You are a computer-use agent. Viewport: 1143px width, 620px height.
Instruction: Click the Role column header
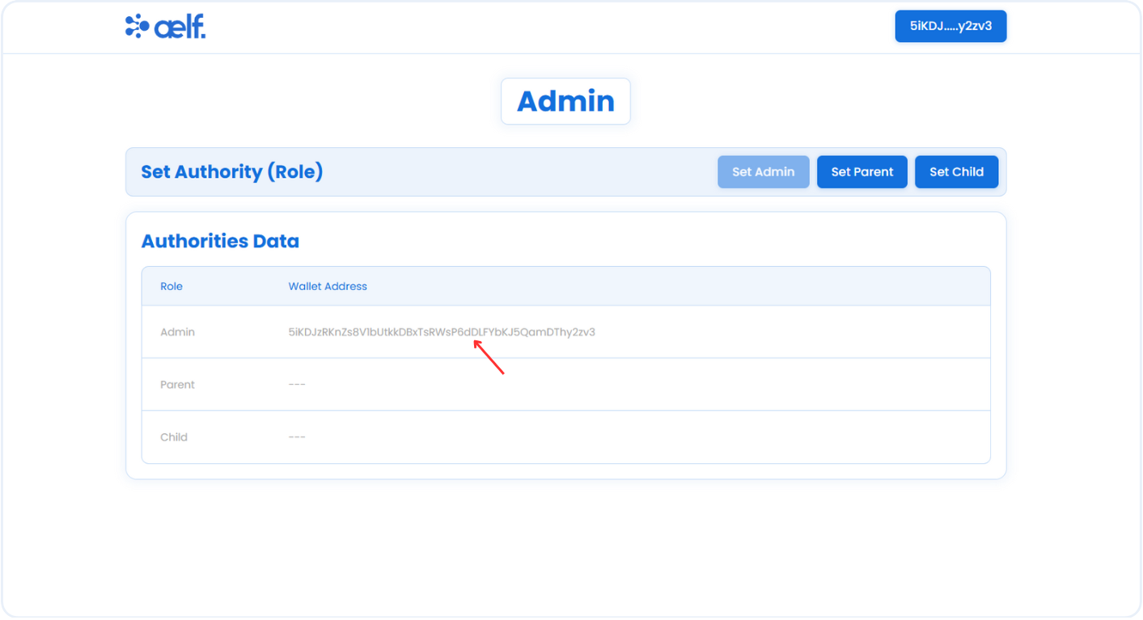tap(171, 286)
